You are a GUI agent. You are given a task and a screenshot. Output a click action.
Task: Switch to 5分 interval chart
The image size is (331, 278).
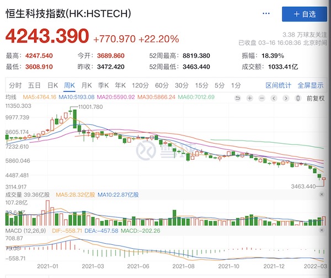pos(220,86)
